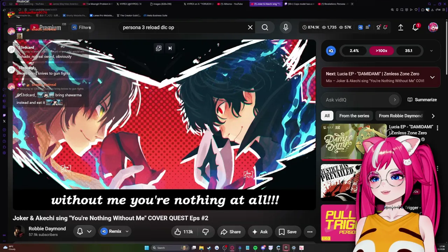Select the From the series chip
The height and width of the screenshot is (252, 448).
click(x=354, y=115)
